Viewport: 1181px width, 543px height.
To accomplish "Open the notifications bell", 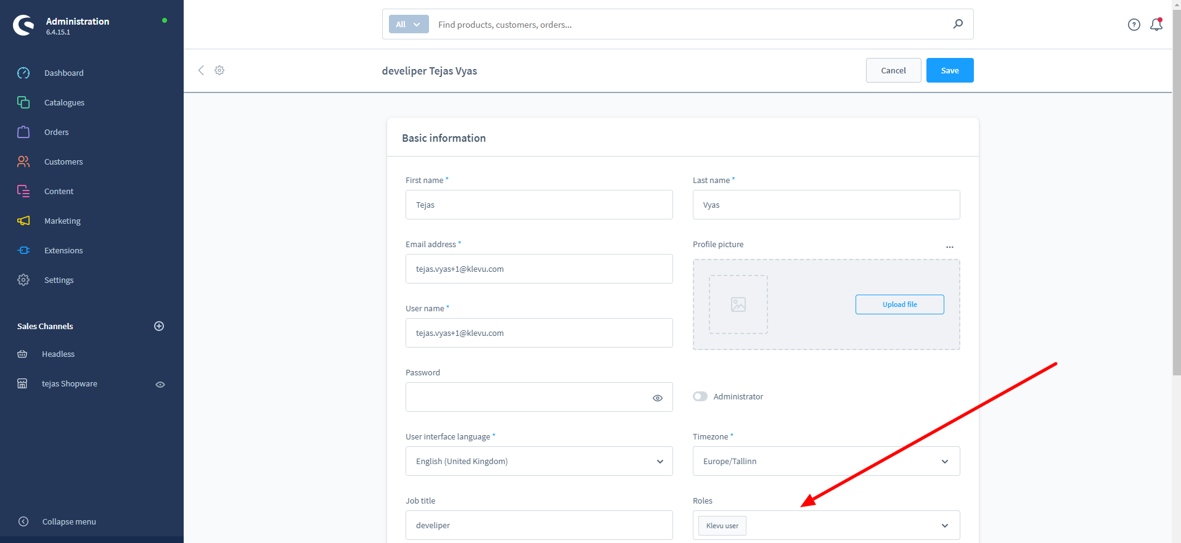I will 1156,25.
